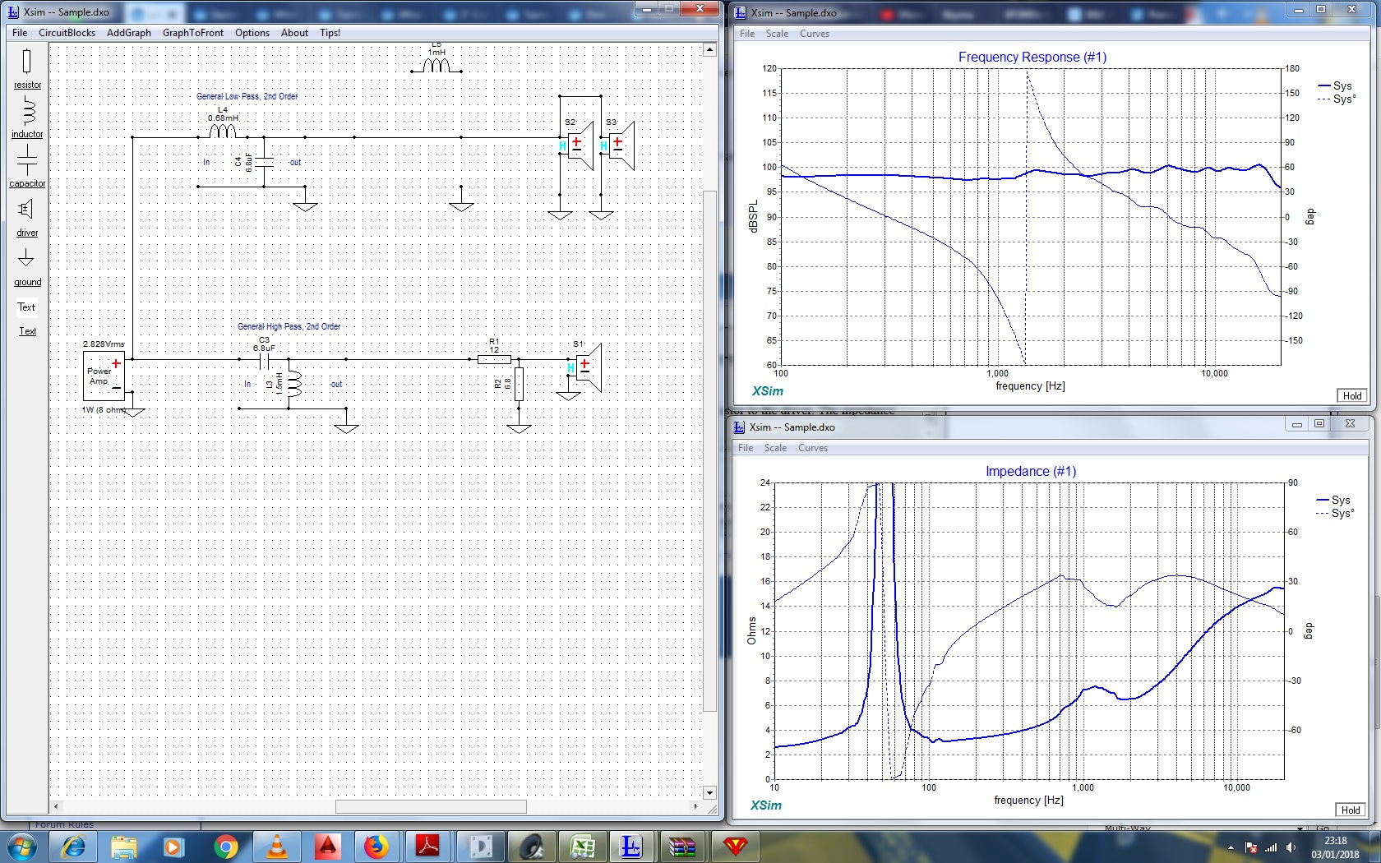Screen dimensions: 1381x863
Task: Click the XSim taskbar icon
Action: tap(631, 847)
